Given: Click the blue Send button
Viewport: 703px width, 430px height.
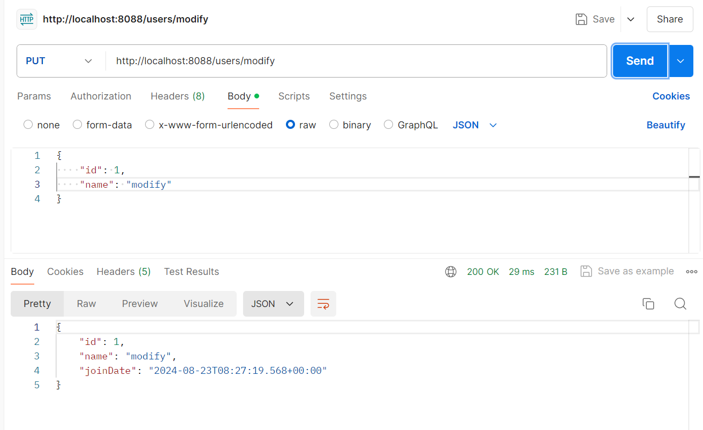Looking at the screenshot, I should pyautogui.click(x=640, y=61).
